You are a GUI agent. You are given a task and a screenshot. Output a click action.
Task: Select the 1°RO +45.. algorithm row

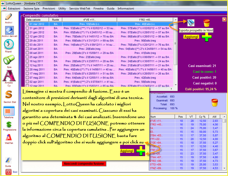186,124
